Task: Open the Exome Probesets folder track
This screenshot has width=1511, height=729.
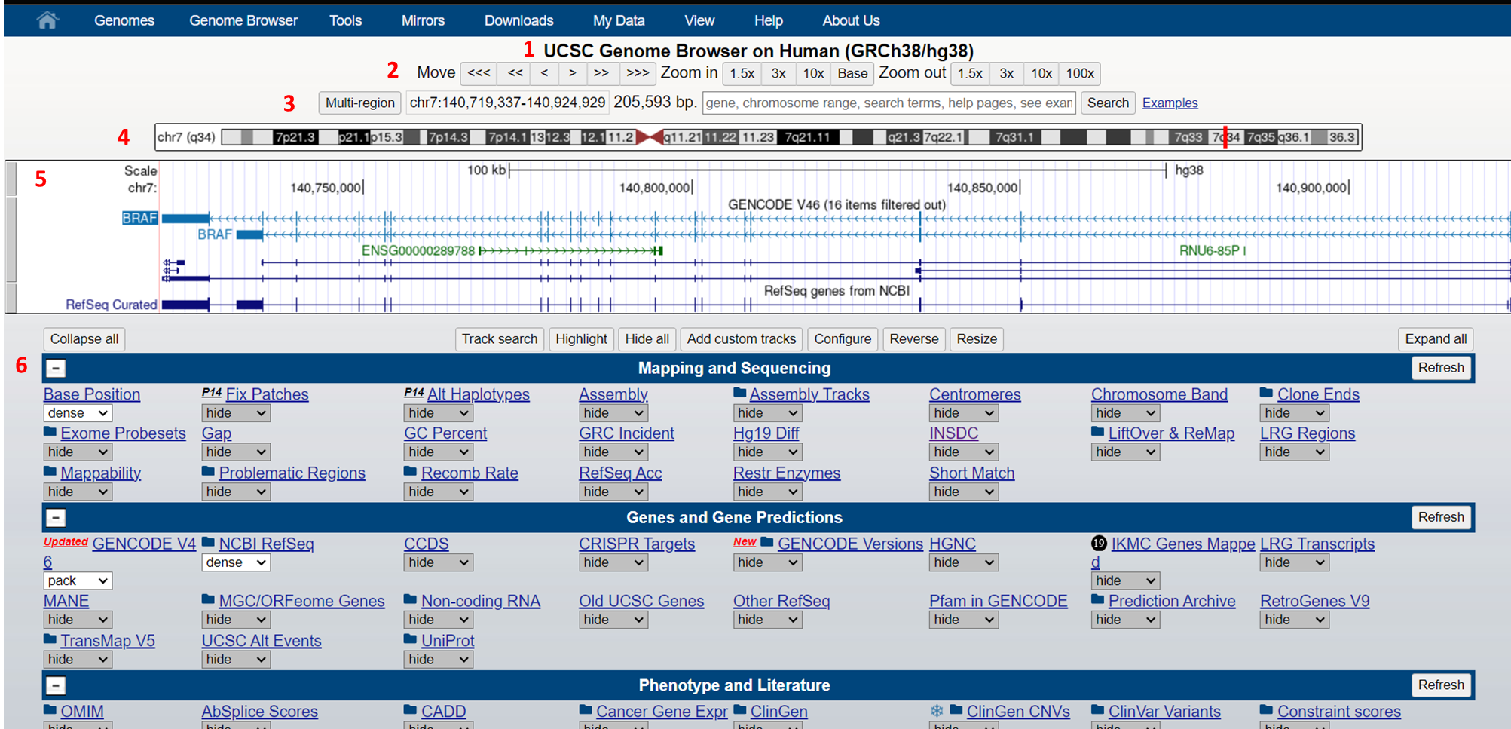Action: point(123,433)
